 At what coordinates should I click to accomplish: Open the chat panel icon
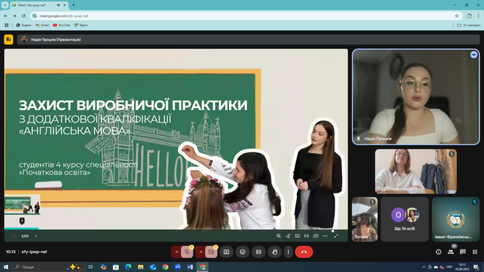click(x=462, y=252)
